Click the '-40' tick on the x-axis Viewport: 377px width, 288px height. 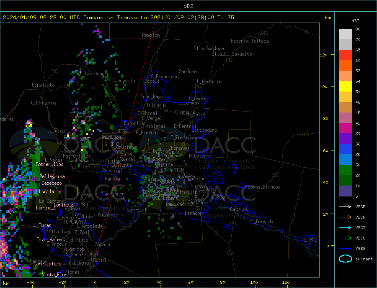[x=31, y=282]
